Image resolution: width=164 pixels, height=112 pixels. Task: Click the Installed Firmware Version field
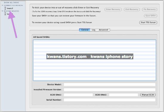110,90
